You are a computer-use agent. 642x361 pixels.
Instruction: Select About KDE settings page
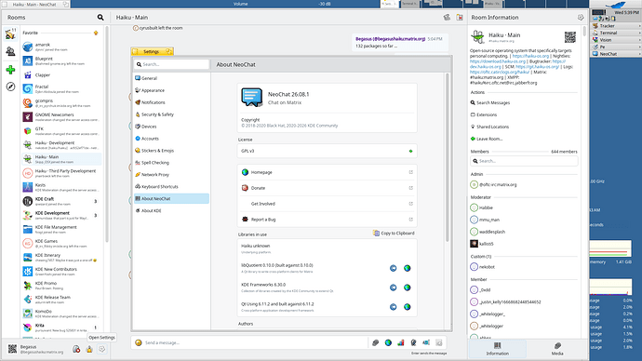(171, 211)
